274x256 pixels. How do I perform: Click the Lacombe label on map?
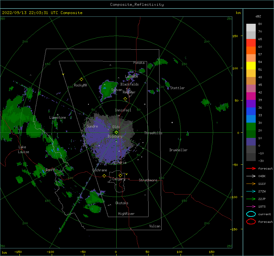[x=132, y=76]
